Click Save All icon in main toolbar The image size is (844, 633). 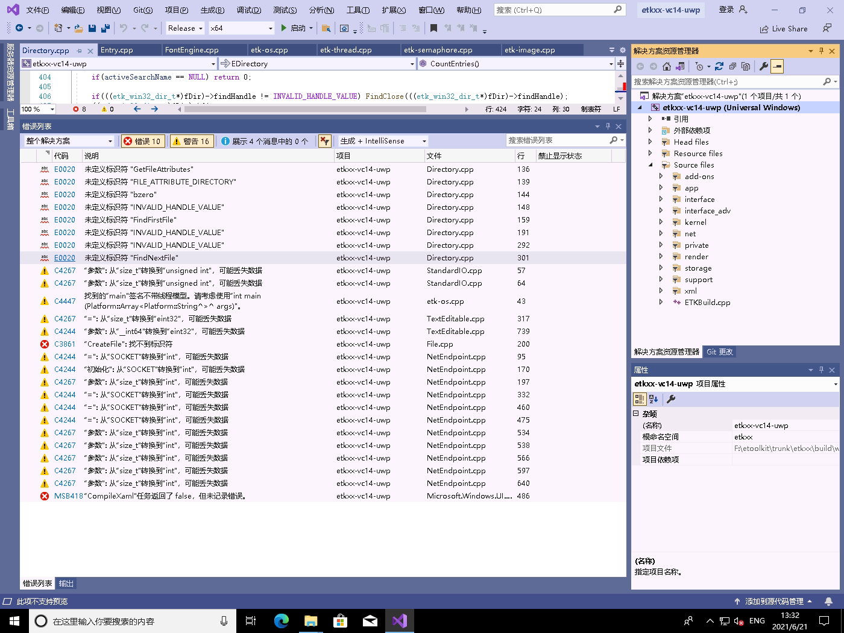tap(105, 28)
